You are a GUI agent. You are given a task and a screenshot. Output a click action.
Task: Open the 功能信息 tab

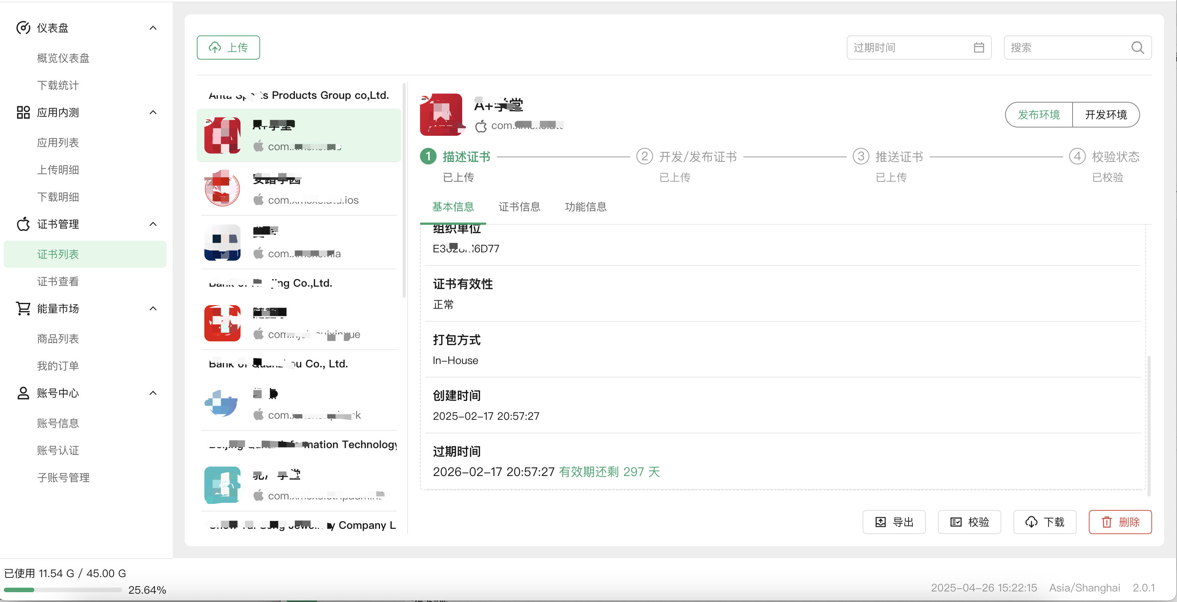[x=585, y=207]
